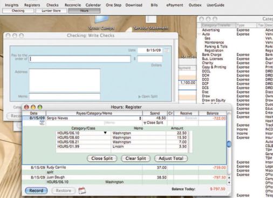Open ePayment from the toolbar
The image size is (273, 198).
(x=174, y=5)
